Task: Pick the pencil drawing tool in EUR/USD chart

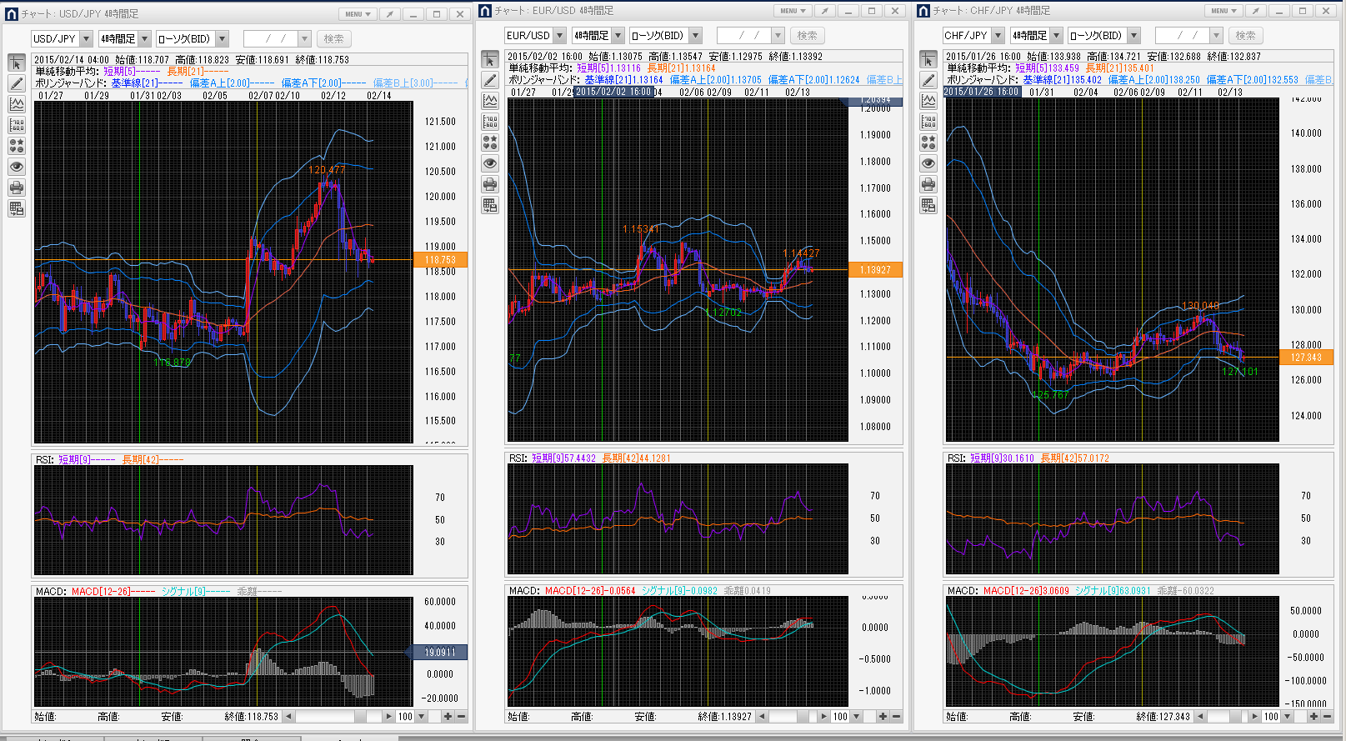Action: (x=490, y=80)
